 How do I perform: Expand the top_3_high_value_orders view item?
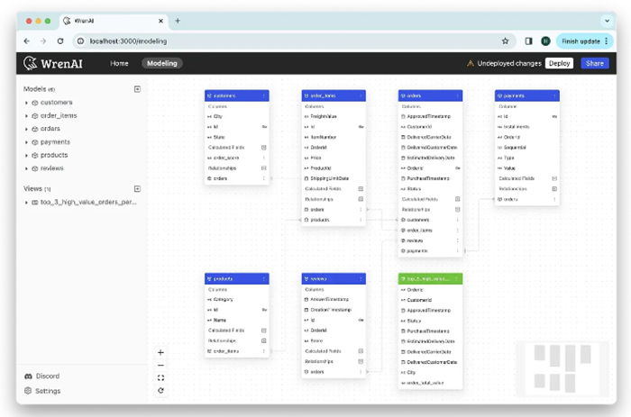(x=26, y=204)
